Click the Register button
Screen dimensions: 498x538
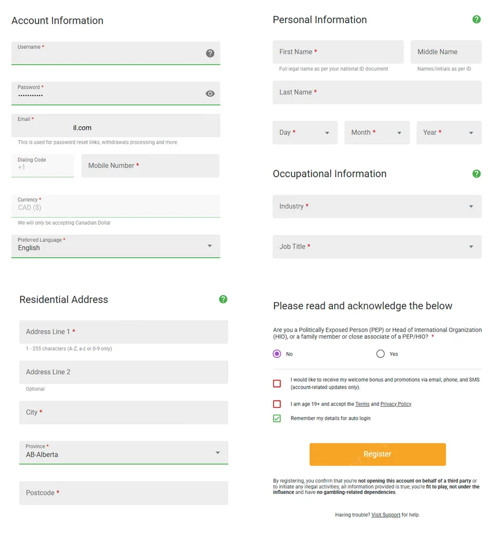pyautogui.click(x=377, y=454)
